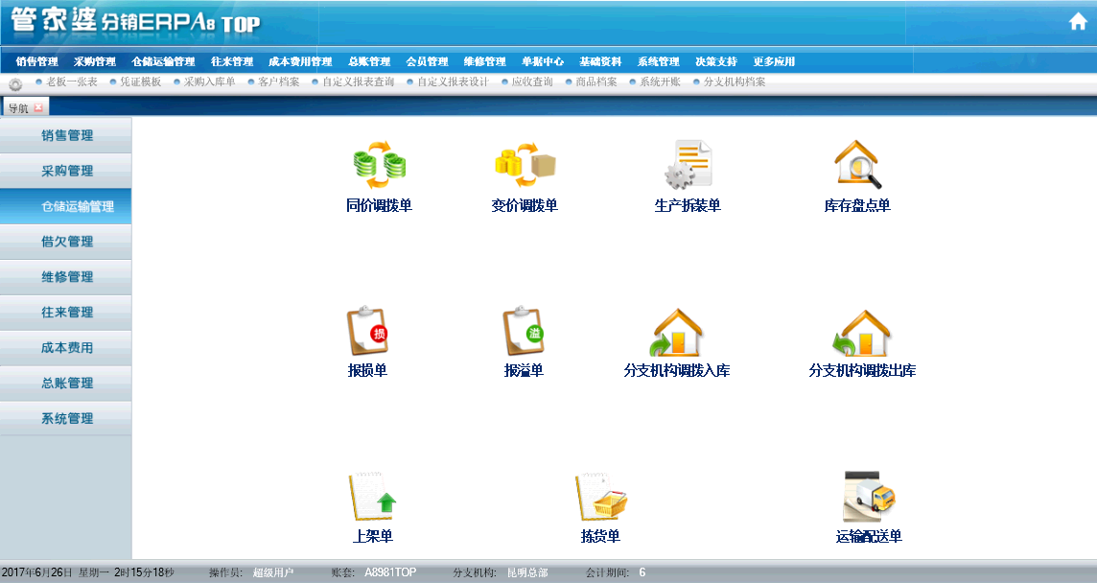Click the 老板一张表 shortcut
1097x583 pixels.
pyautogui.click(x=71, y=82)
